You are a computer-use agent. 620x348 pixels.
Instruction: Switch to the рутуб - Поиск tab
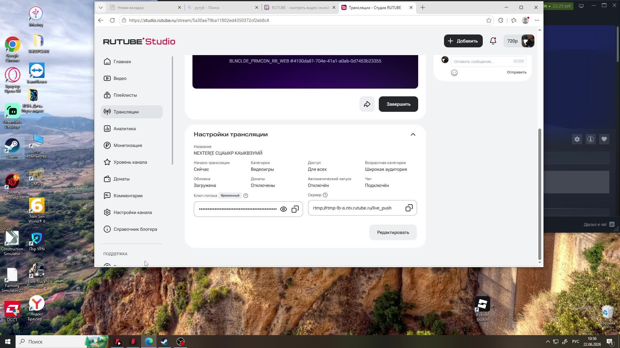[x=223, y=7]
